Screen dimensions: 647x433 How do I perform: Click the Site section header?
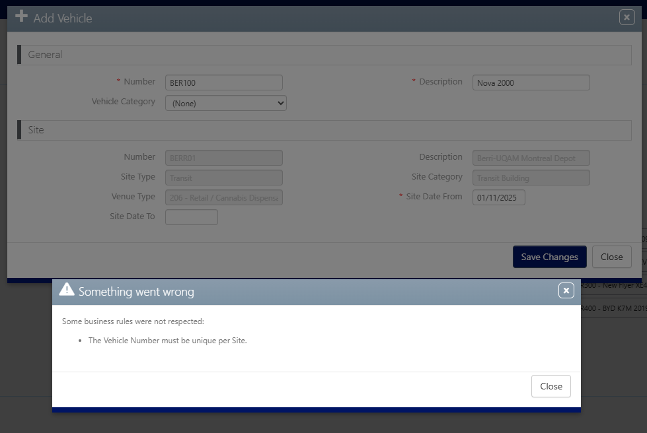(36, 130)
